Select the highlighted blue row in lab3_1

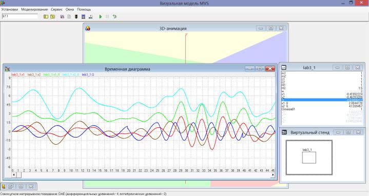click(x=322, y=100)
